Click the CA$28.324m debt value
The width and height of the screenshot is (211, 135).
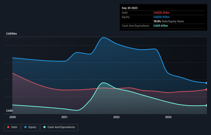coord(161,13)
